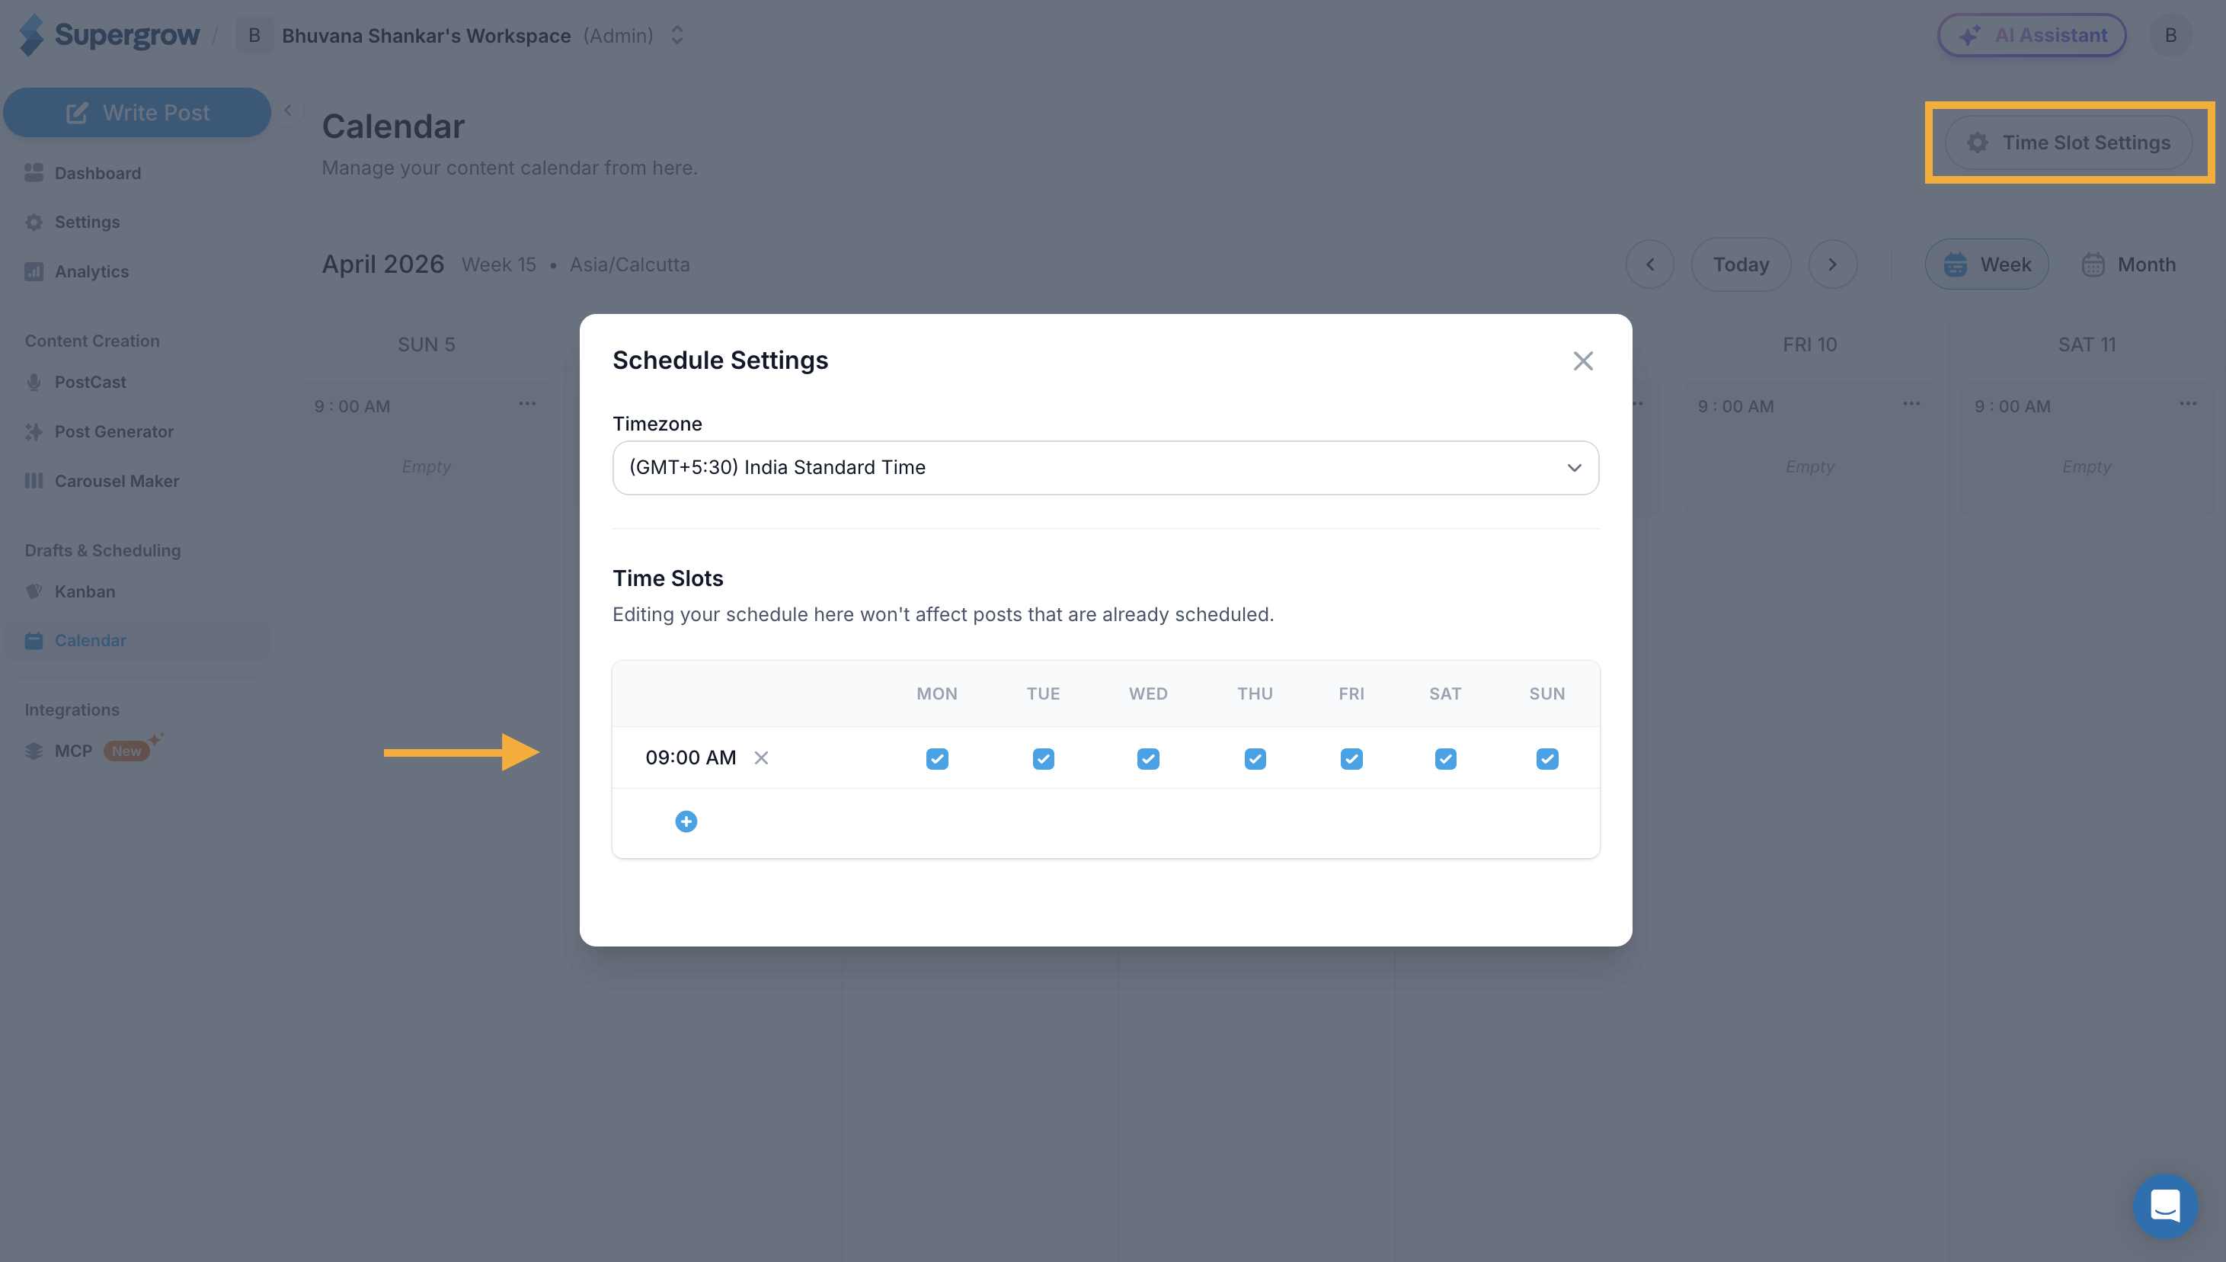Collapse the sidebar with arrow
Image resolution: width=2226 pixels, height=1262 pixels.
click(x=288, y=110)
